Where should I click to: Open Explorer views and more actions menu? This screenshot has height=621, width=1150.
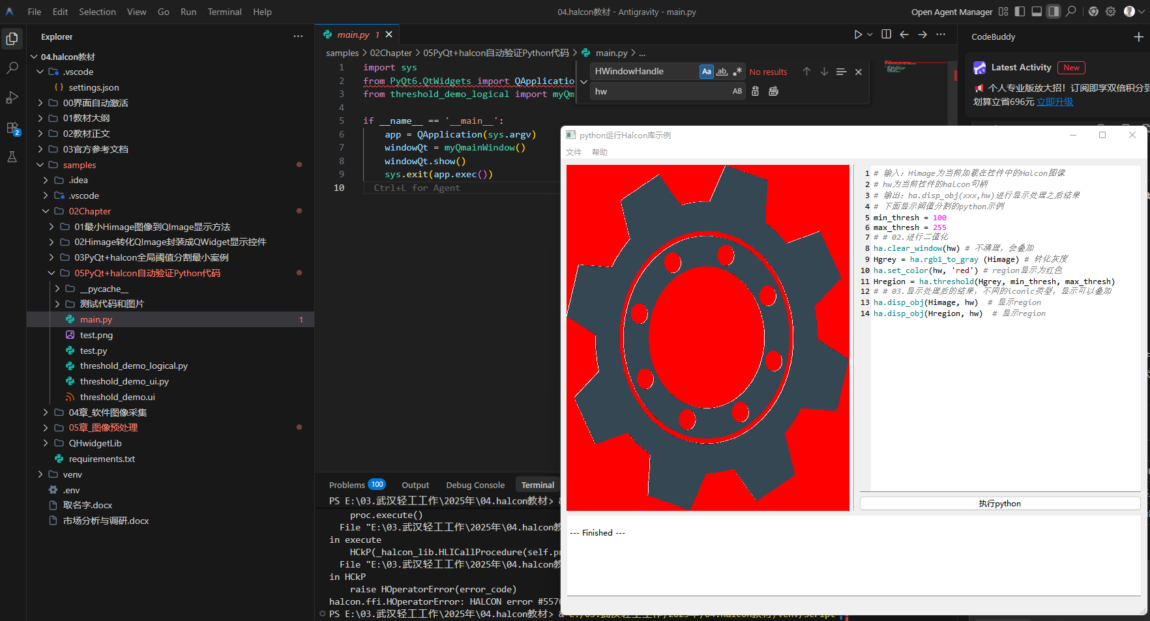point(298,36)
